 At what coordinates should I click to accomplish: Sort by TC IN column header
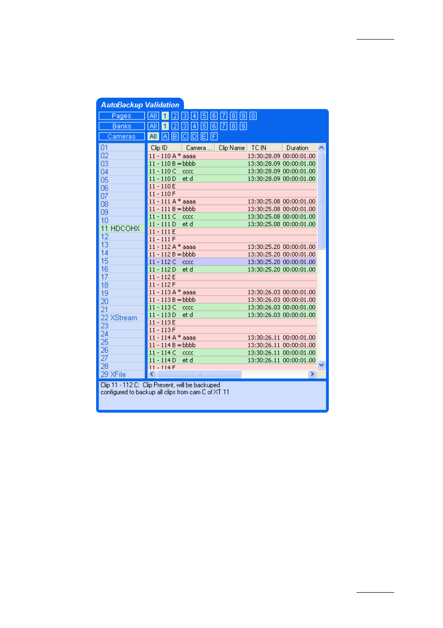[265, 148]
